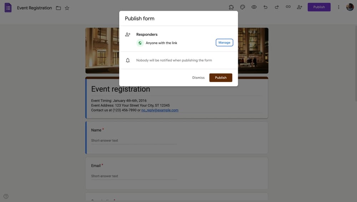Open the Google account profile avatar

(350, 7)
